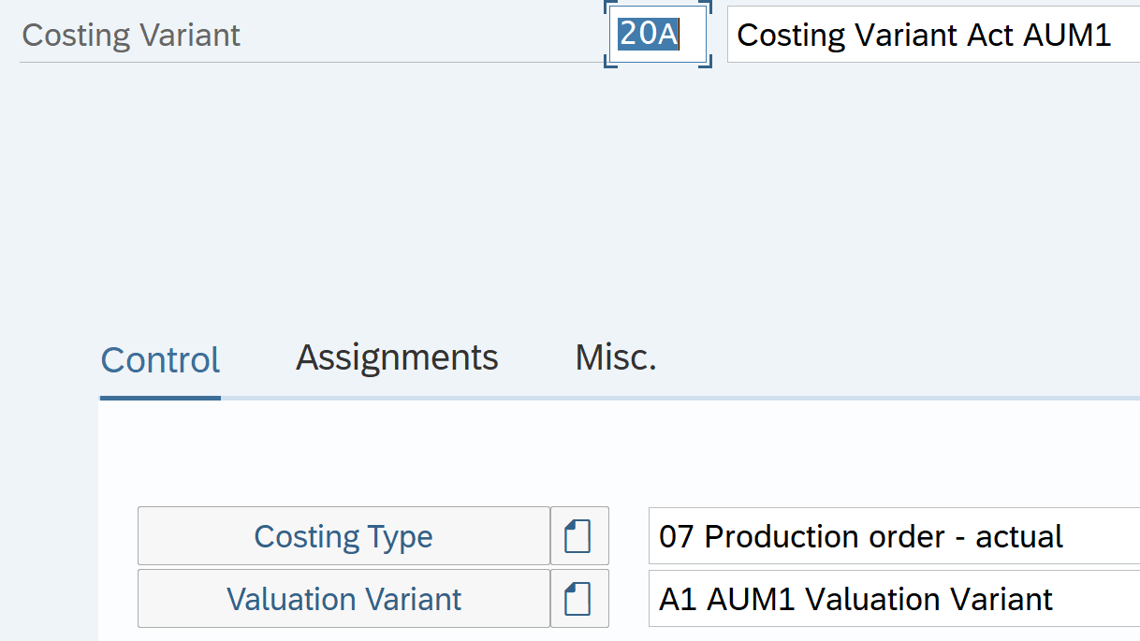Open Costing Type details via its page icon
Screen dimensions: 1140x641
[x=578, y=536]
